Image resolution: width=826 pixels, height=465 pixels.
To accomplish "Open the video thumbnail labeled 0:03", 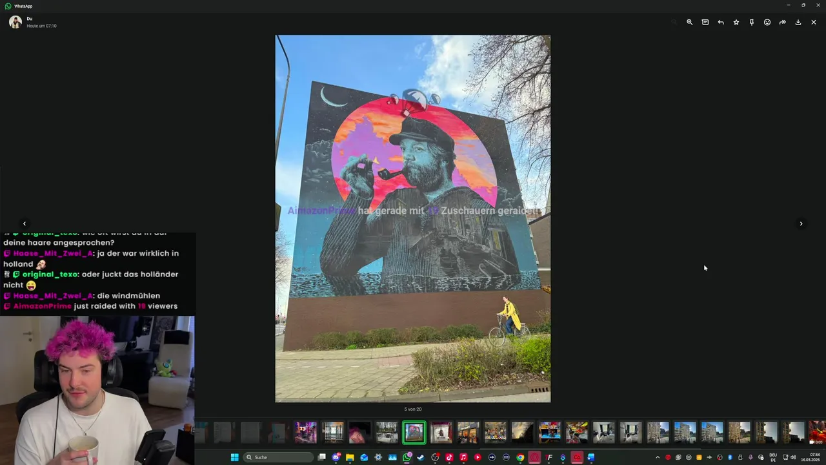I will (x=816, y=433).
